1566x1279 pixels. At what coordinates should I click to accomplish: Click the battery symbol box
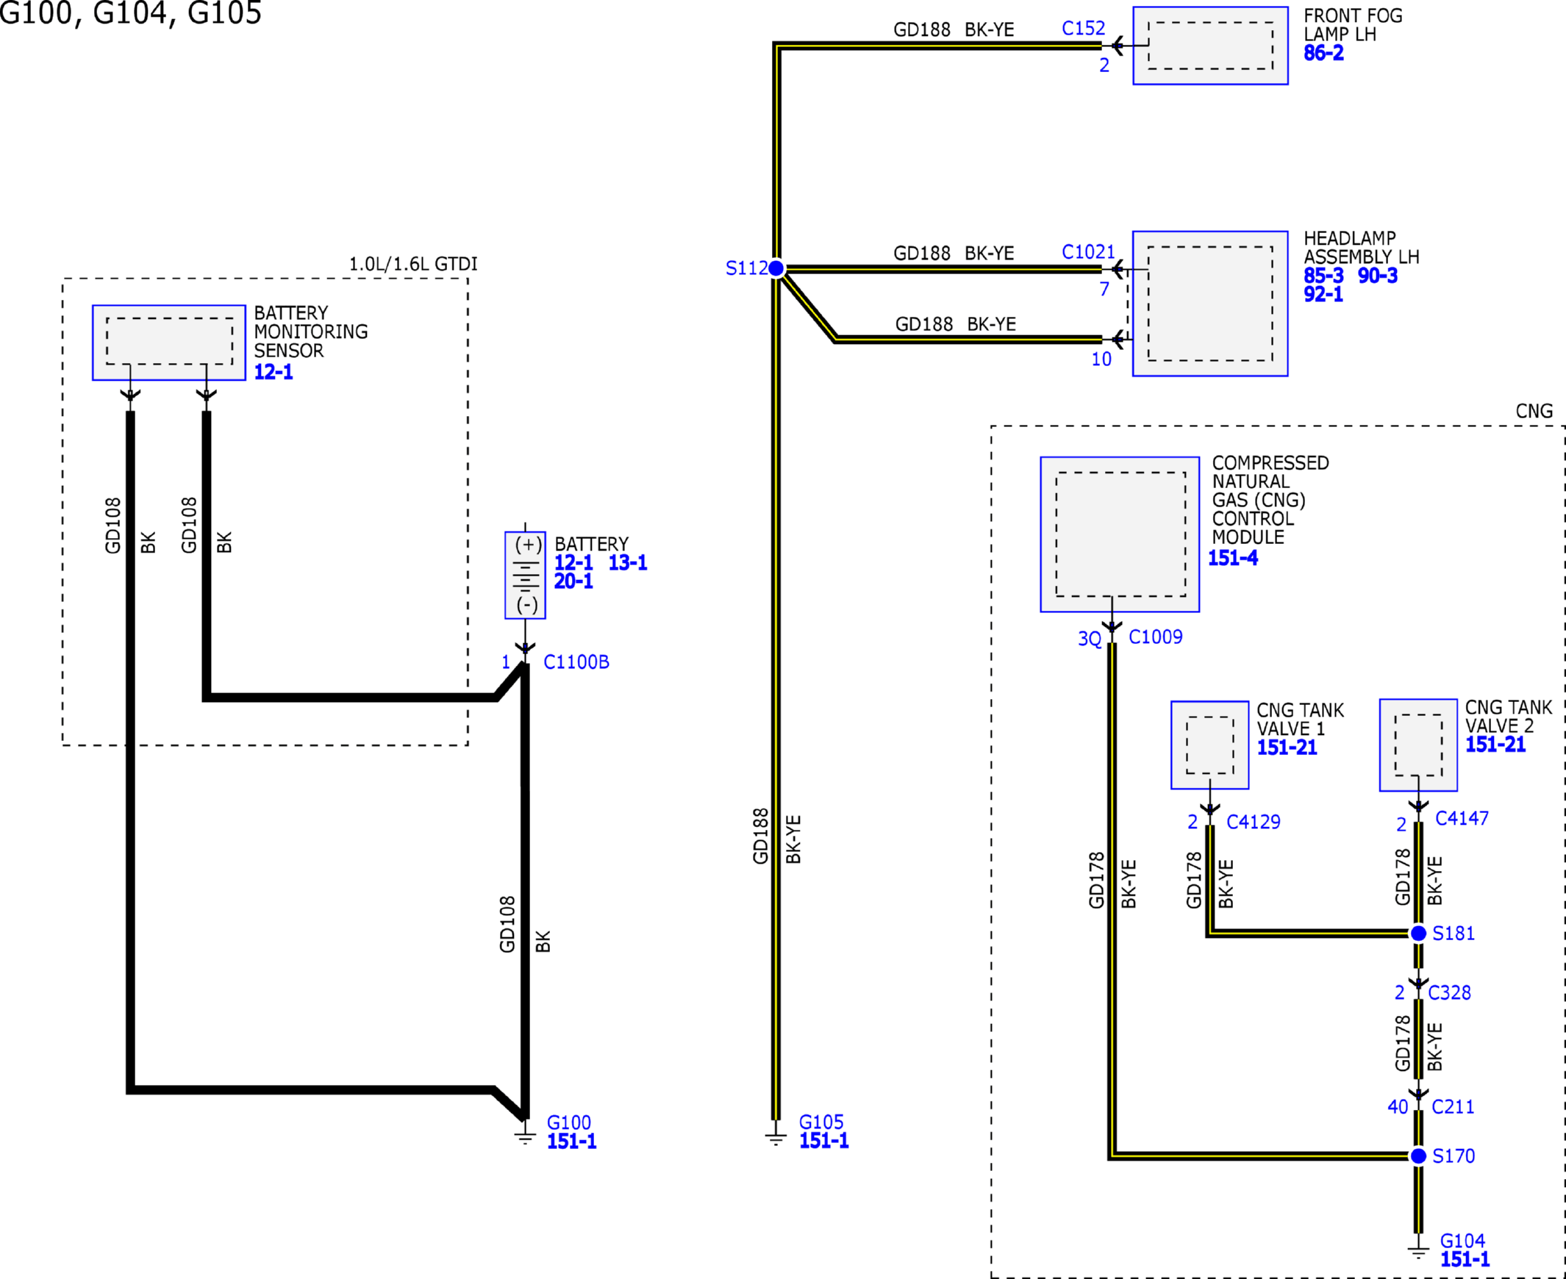[x=525, y=575]
